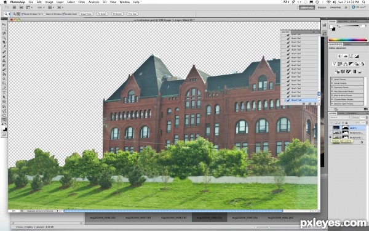Select the Eraser tool
Image resolution: width=369 pixels, height=231 pixels.
pyautogui.click(x=4, y=70)
